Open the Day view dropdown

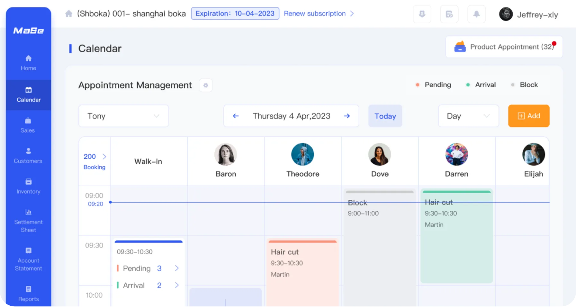[x=468, y=116]
